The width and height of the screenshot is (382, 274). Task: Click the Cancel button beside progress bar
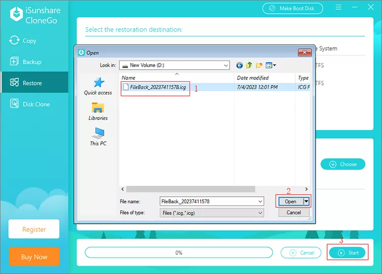301,253
